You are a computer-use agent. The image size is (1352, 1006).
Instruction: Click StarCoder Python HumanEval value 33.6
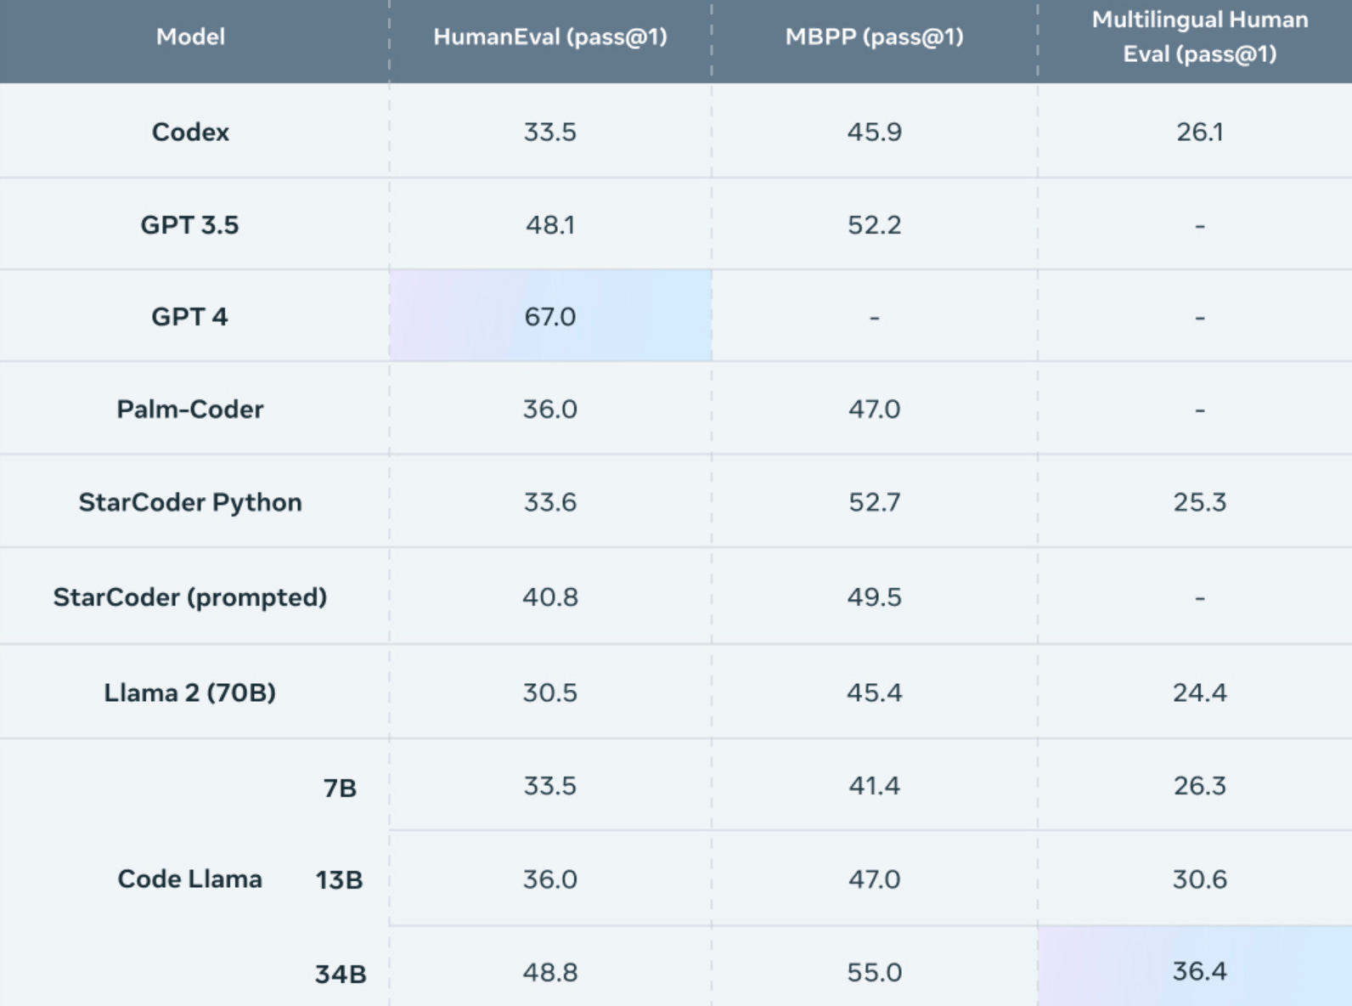(550, 502)
